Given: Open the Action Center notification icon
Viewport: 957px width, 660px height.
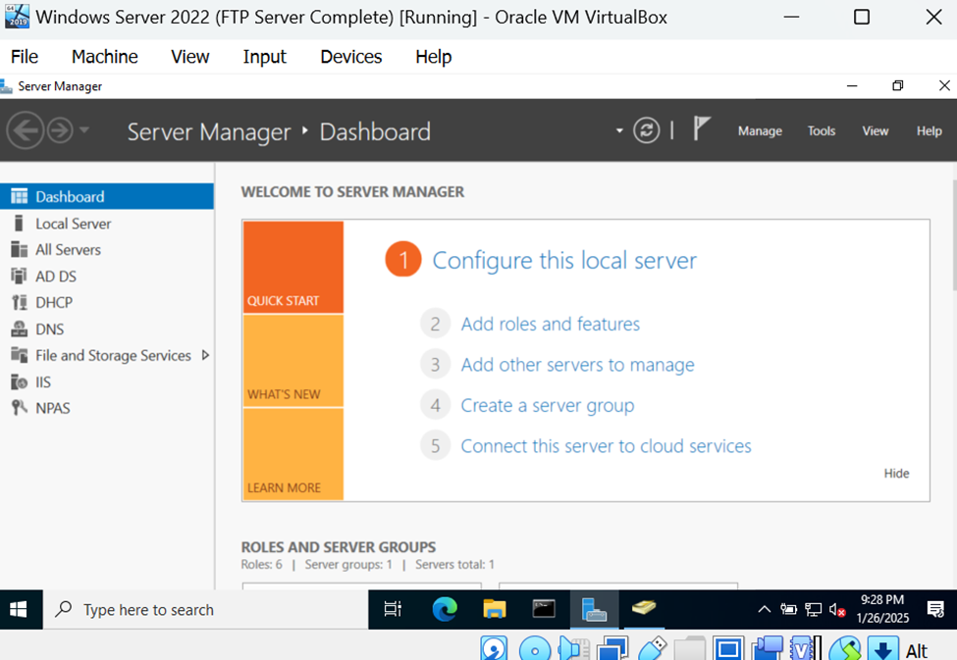Looking at the screenshot, I should [935, 609].
